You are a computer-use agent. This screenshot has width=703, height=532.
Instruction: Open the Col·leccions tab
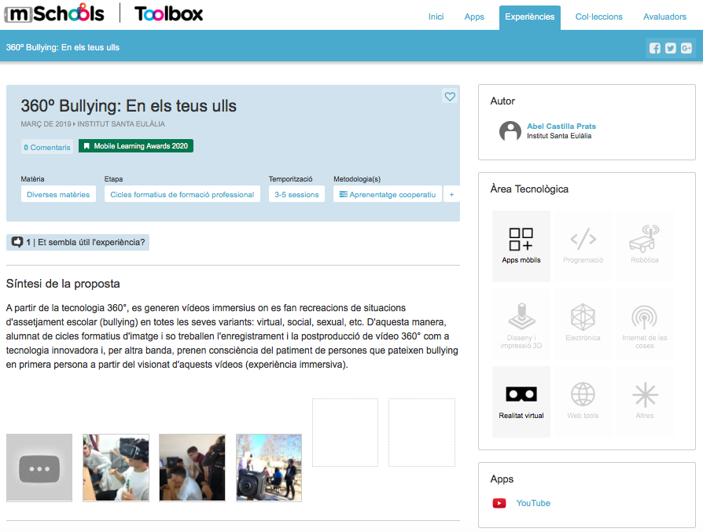coord(598,17)
